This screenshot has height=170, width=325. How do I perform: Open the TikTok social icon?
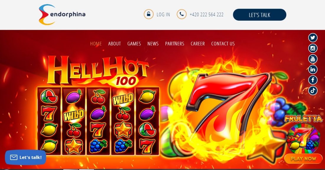point(313,90)
